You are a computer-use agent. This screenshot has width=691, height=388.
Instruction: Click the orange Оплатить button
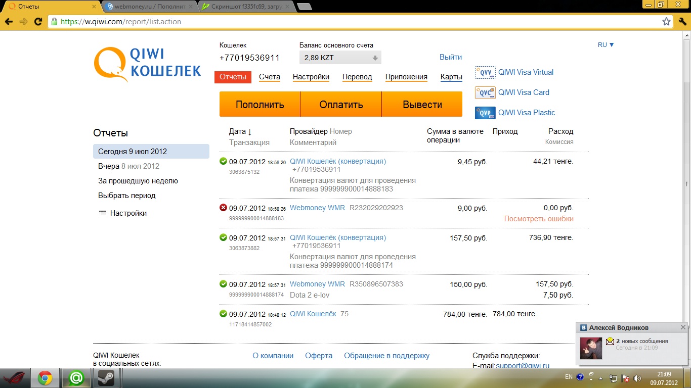point(341,105)
